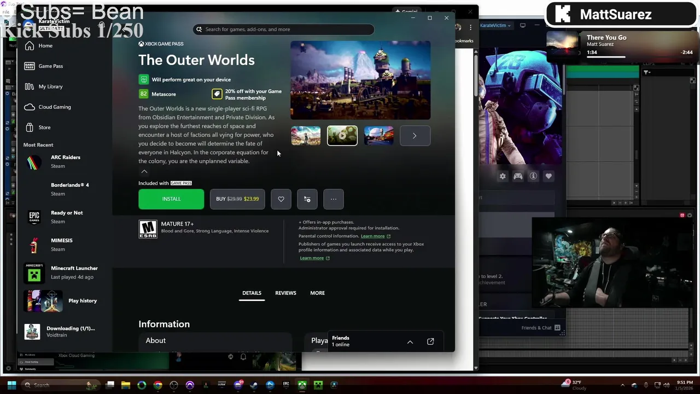Click the taskbar Search box
Image resolution: width=700 pixels, height=394 pixels.
point(61,385)
